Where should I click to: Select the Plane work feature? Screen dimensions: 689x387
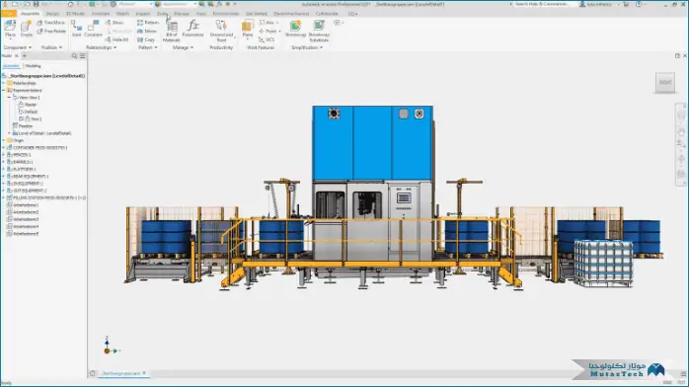(x=248, y=29)
